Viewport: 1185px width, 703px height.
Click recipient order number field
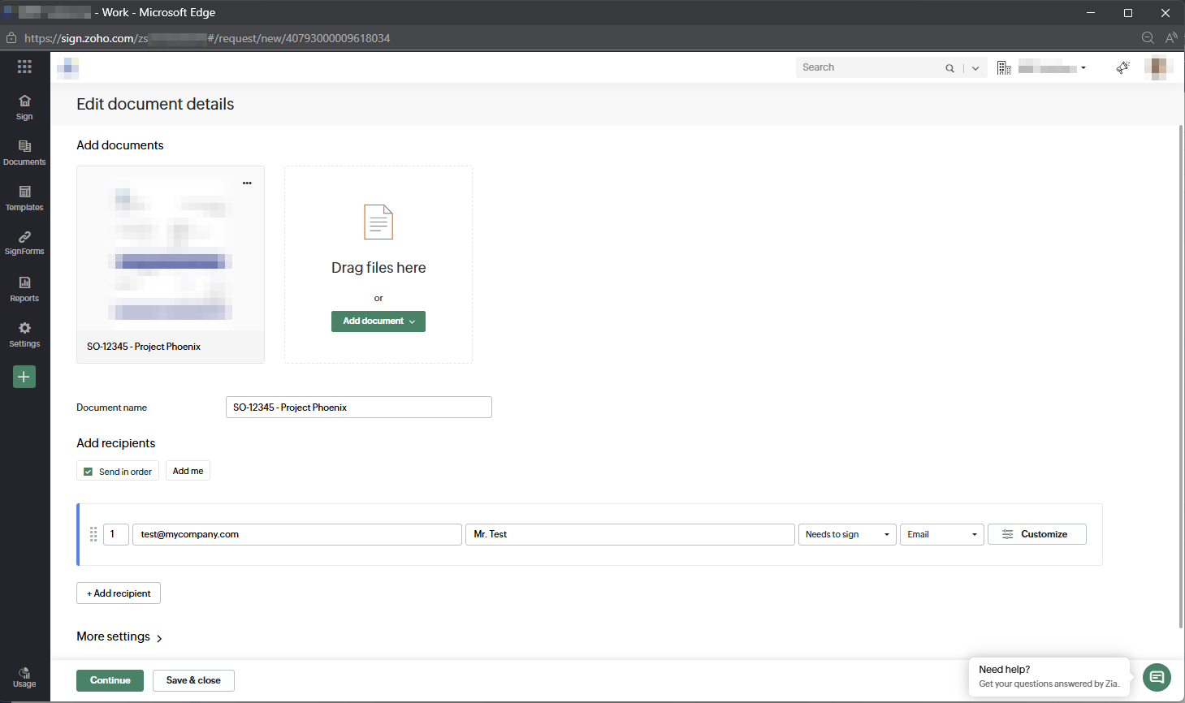click(x=116, y=534)
